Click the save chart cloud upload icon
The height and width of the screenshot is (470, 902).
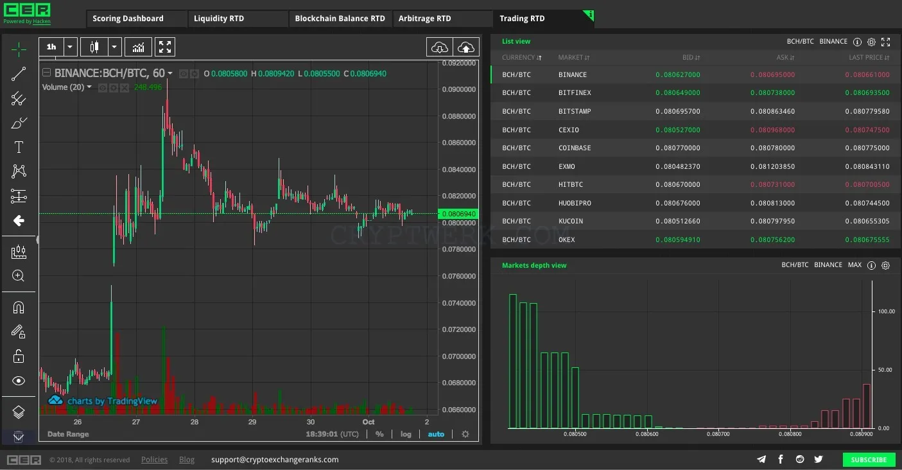tap(467, 48)
